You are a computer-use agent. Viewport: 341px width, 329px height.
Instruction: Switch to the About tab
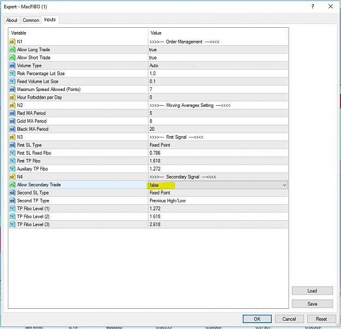[12, 20]
